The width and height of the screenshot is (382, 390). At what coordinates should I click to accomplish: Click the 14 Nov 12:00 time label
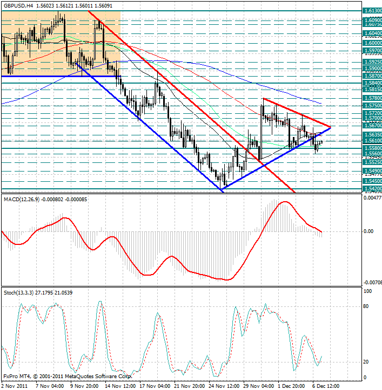[120, 386]
